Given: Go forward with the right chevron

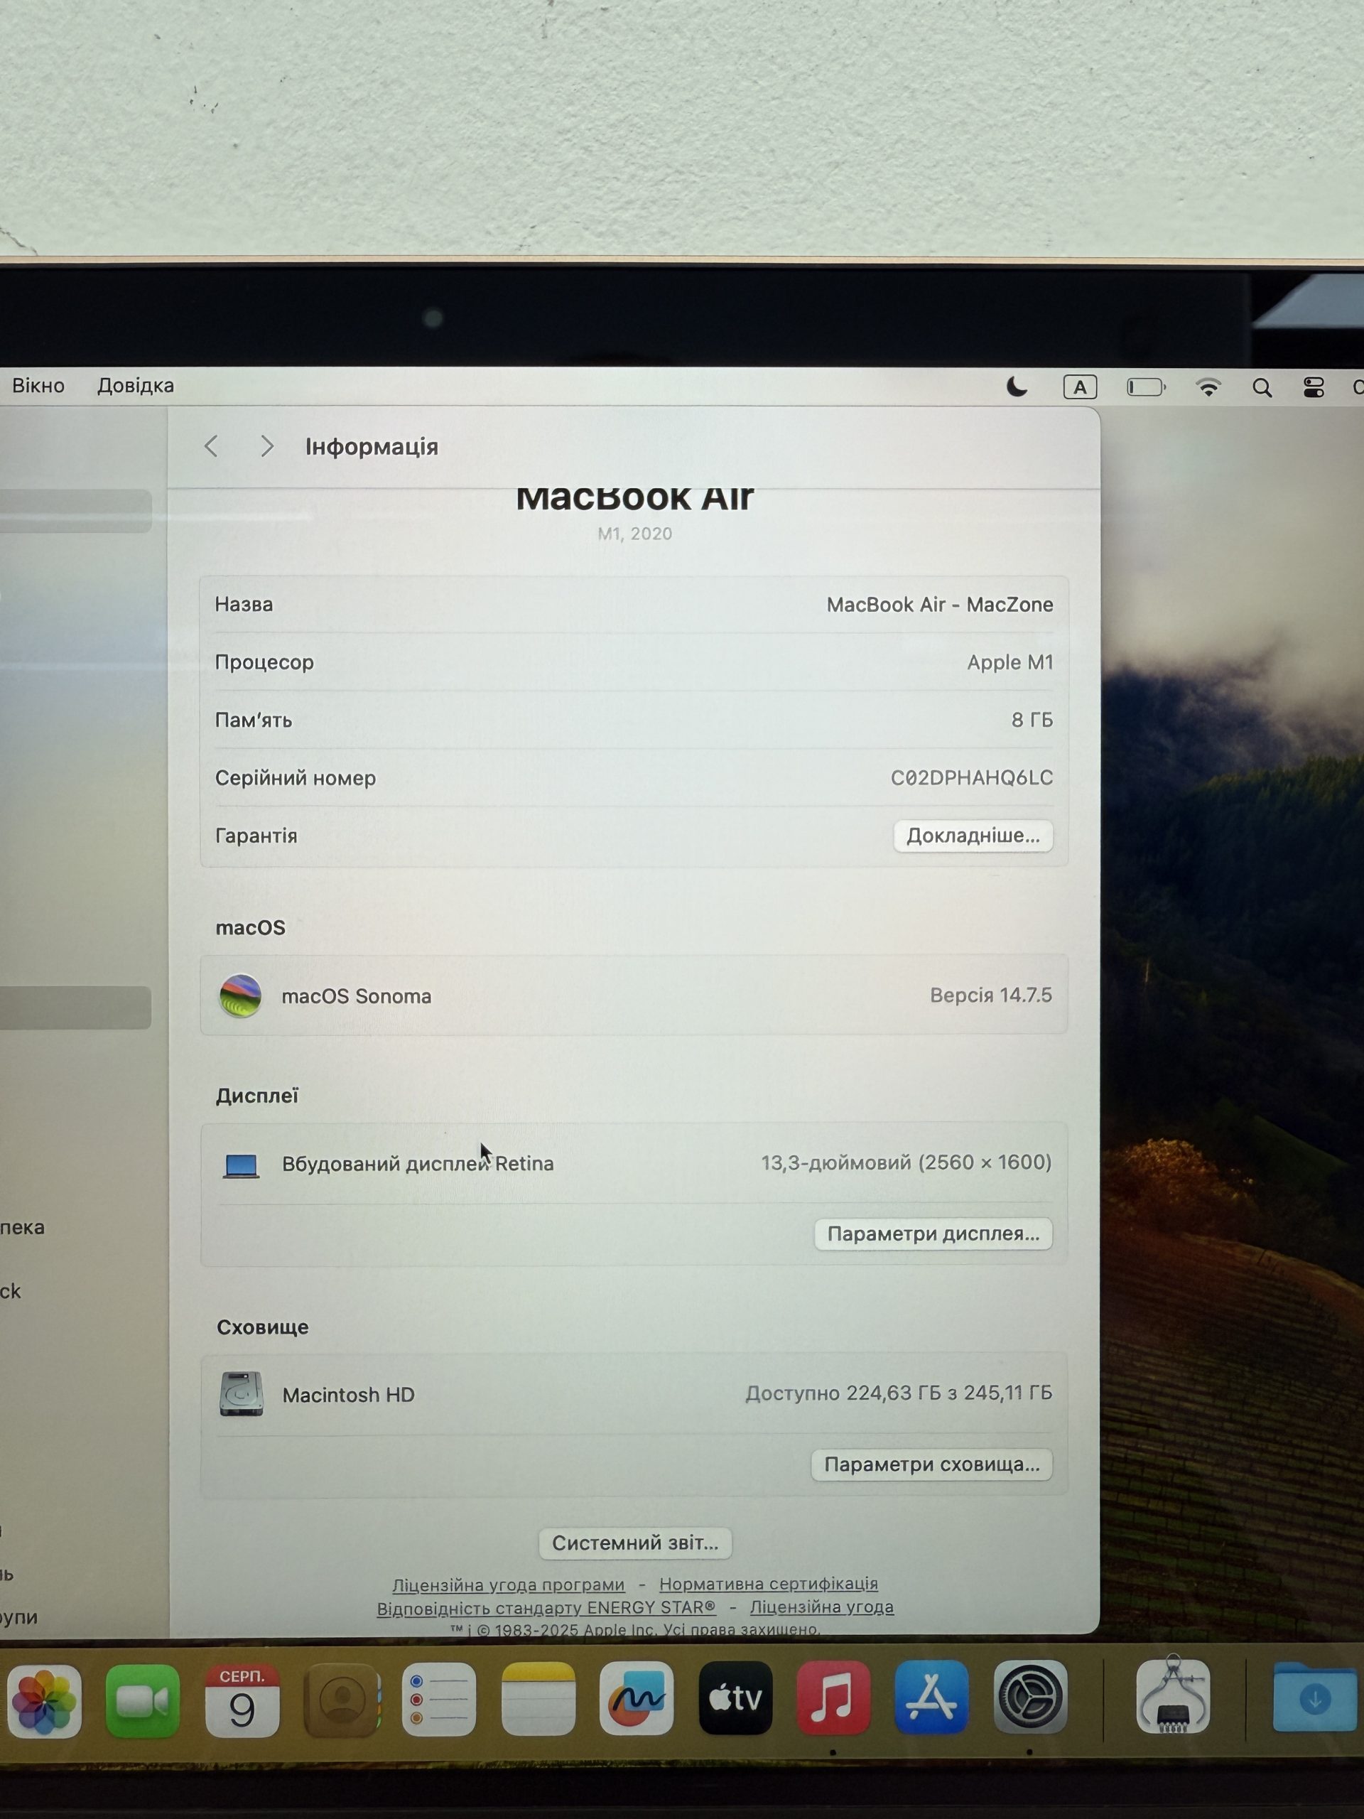Looking at the screenshot, I should coord(266,446).
